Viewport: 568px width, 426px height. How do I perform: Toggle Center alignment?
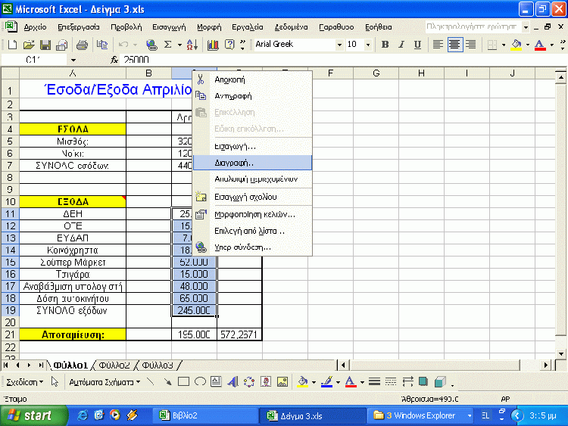(x=454, y=45)
